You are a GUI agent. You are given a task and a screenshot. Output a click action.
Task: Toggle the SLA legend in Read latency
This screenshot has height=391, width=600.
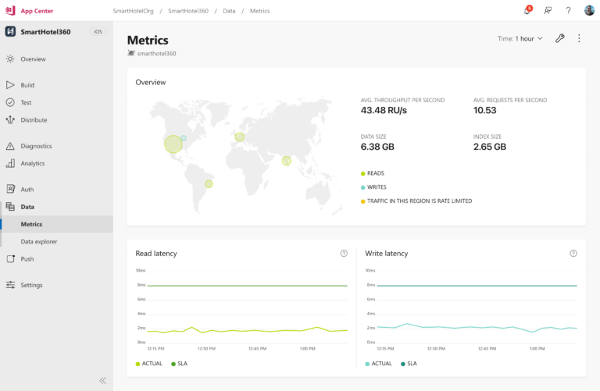[x=177, y=364]
